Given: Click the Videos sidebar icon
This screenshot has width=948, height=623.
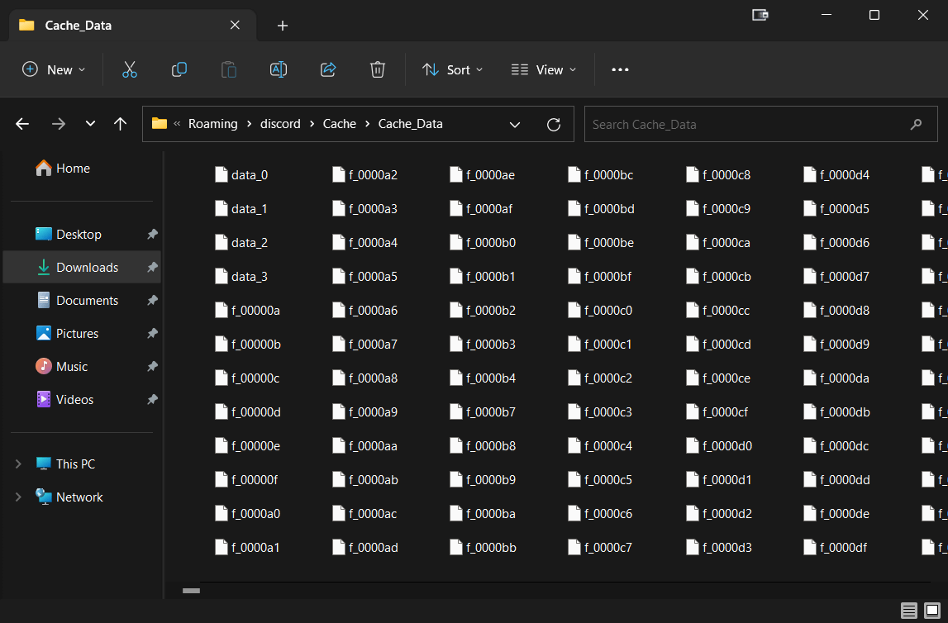Looking at the screenshot, I should click(x=44, y=399).
